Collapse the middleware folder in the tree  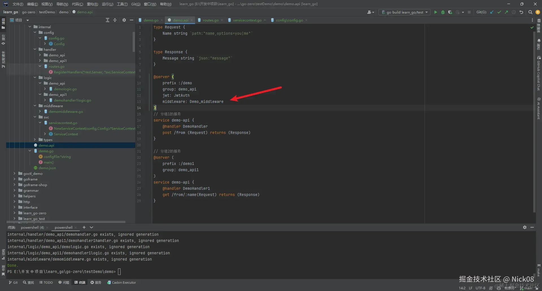click(35, 106)
